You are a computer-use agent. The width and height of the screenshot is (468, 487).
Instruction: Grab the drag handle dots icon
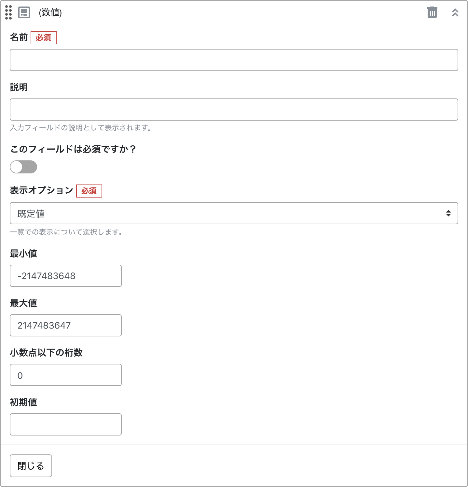pyautogui.click(x=8, y=12)
